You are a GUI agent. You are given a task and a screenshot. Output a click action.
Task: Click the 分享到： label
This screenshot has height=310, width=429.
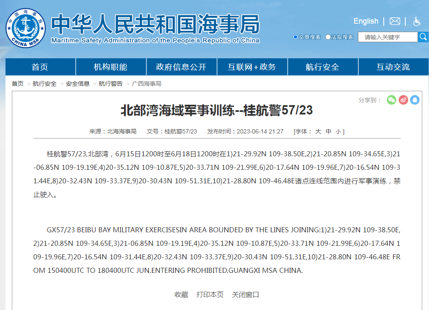[370, 100]
